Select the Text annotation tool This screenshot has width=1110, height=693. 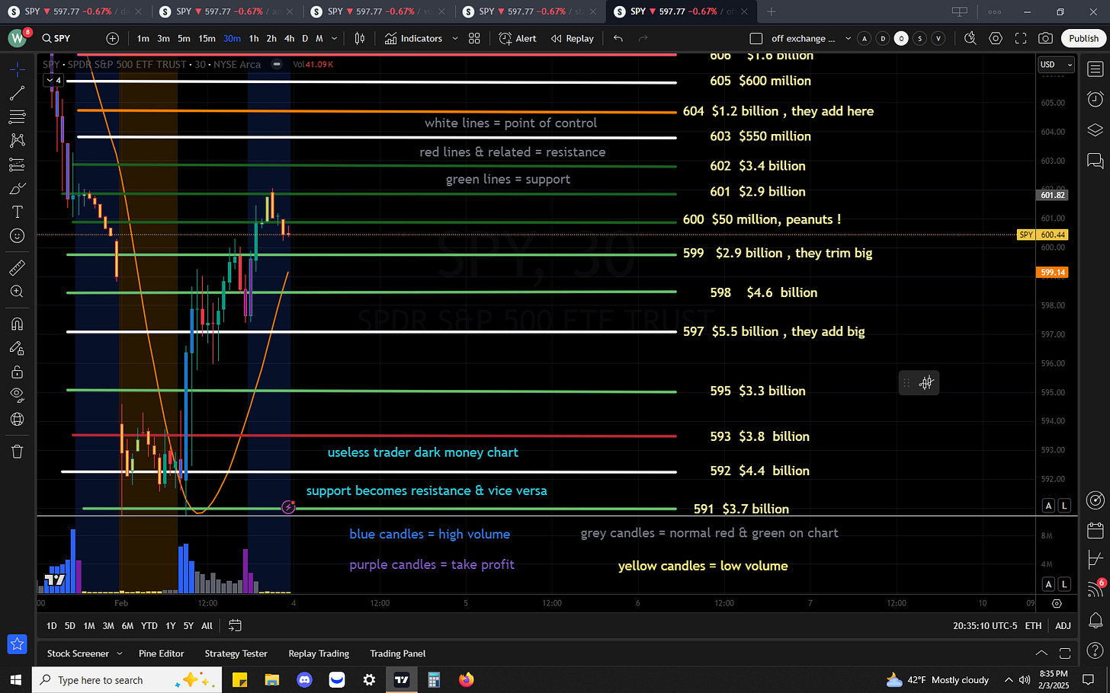pyautogui.click(x=17, y=212)
